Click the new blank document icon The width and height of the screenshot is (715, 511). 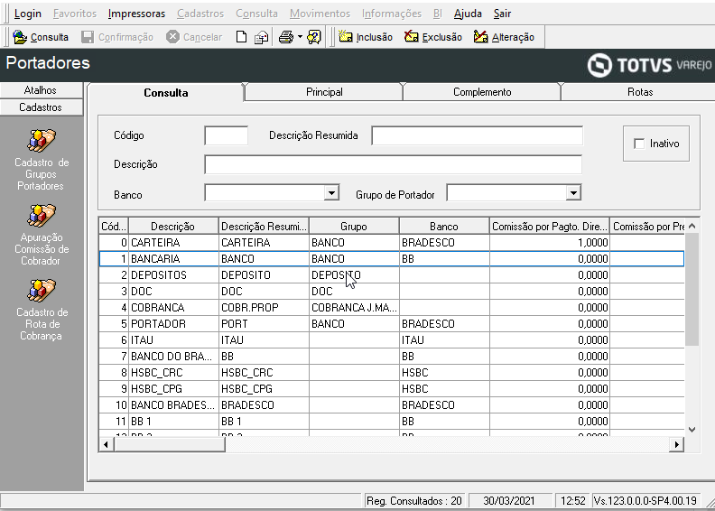pyautogui.click(x=241, y=37)
